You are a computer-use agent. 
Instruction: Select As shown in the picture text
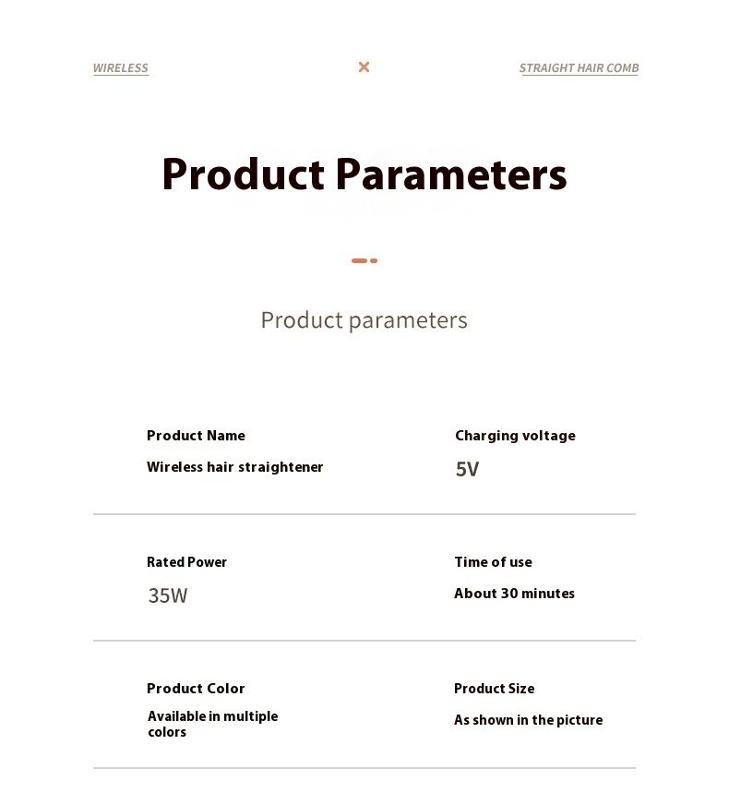click(528, 720)
